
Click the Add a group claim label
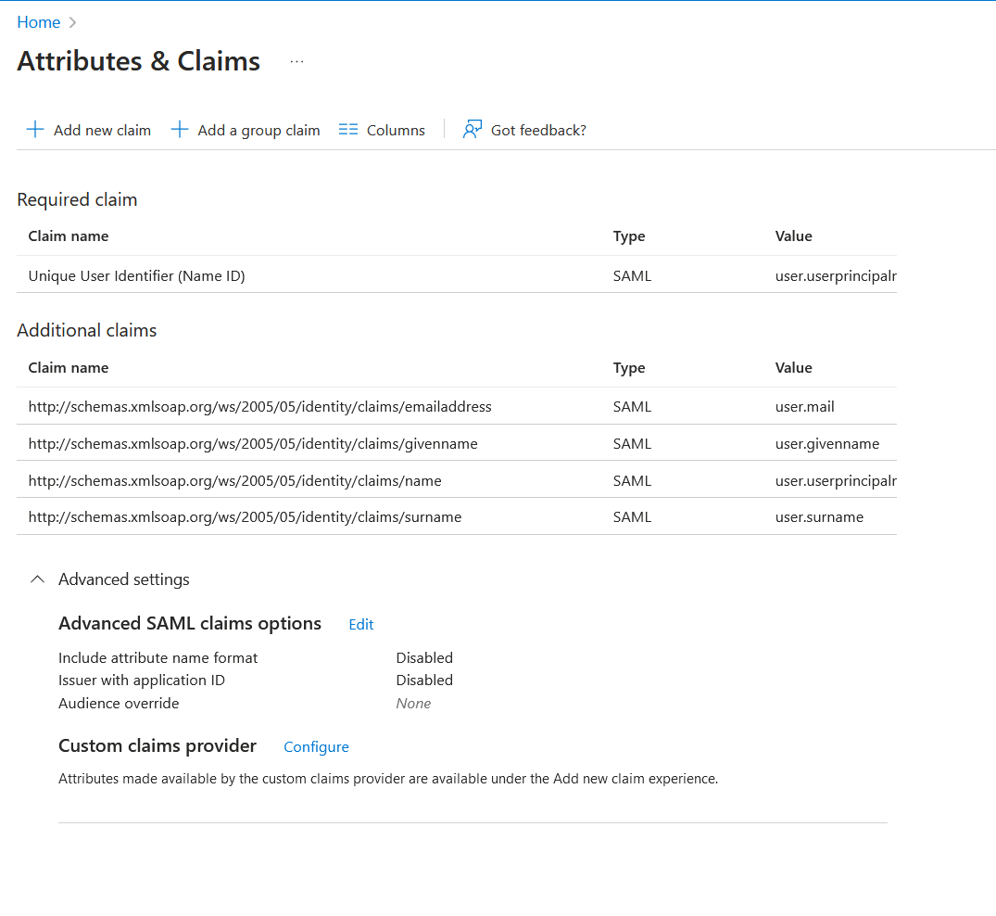258,131
